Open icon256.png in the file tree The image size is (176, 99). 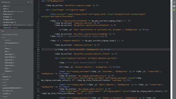[7, 94]
